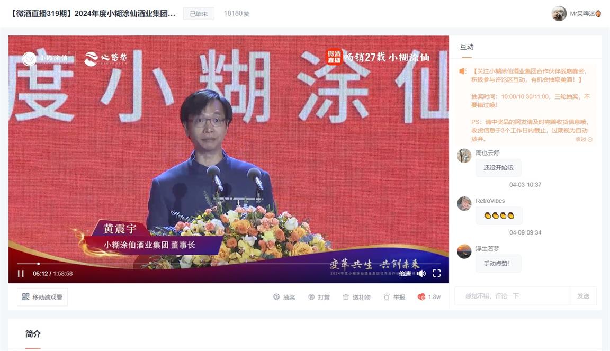Click the announcement speaker icon
The image size is (610, 351).
click(463, 71)
